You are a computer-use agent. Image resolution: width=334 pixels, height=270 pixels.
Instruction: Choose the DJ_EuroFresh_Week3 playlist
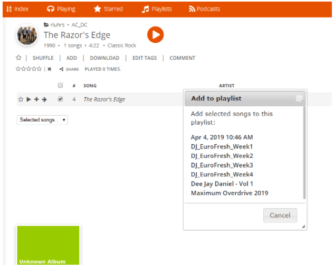[x=222, y=165]
